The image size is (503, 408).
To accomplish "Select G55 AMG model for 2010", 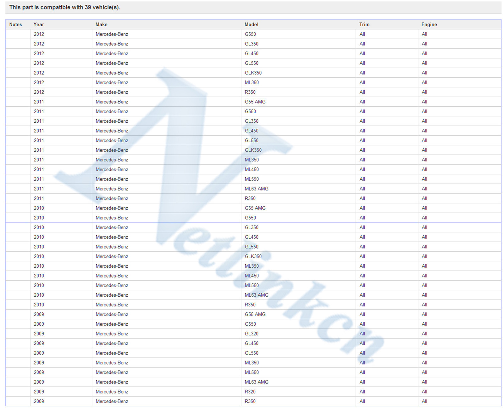I will pos(255,208).
